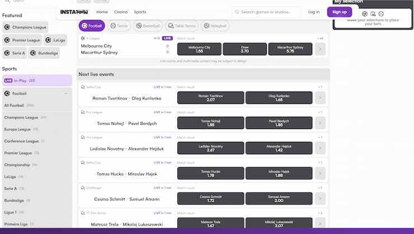Open featured Serie A chip

point(15,53)
